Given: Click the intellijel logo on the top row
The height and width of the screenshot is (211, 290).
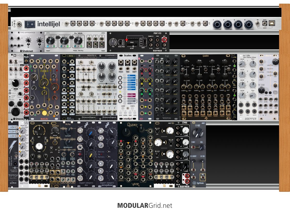Looking at the screenshot, I should [x=49, y=24].
